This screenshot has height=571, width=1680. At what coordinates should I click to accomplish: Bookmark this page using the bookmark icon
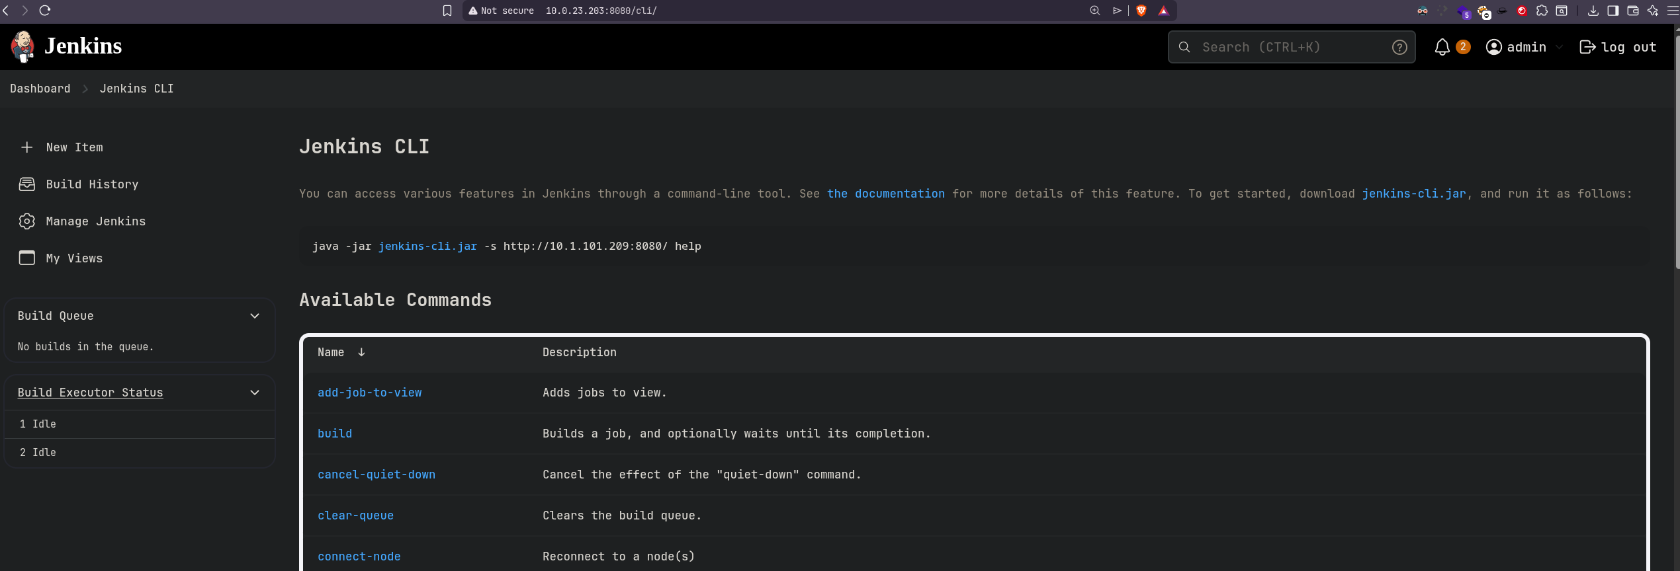(x=447, y=11)
